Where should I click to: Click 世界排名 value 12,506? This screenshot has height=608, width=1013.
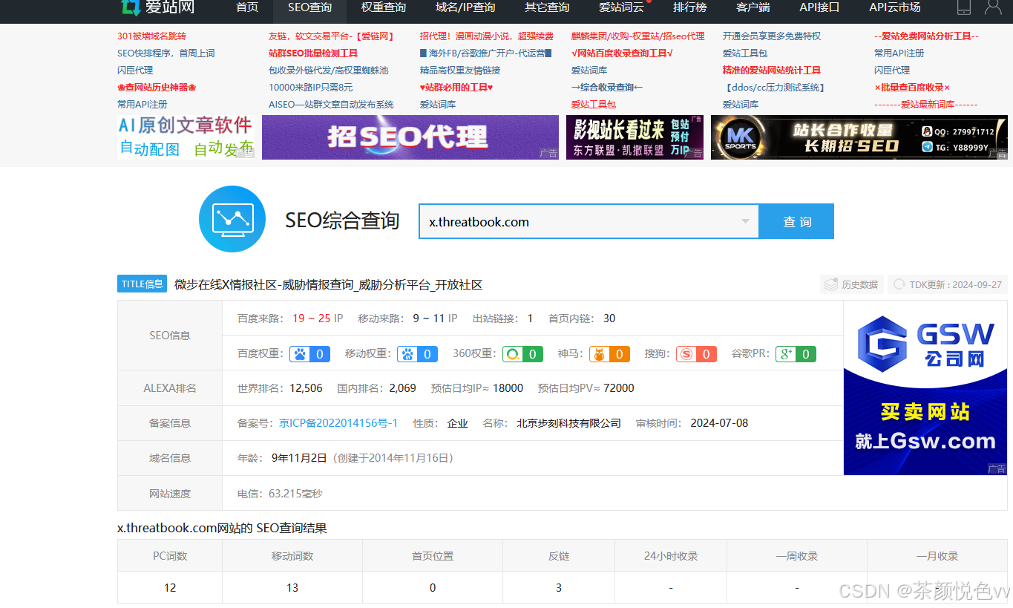click(306, 388)
